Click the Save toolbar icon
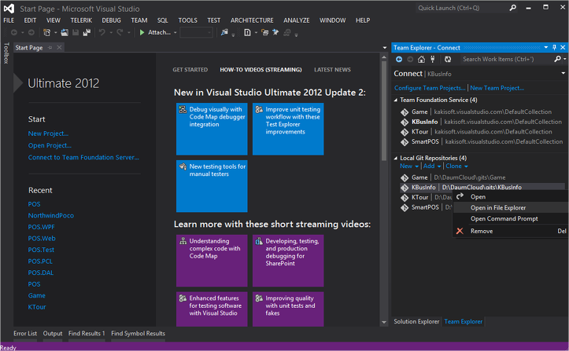This screenshot has width=569, height=351. (x=76, y=33)
